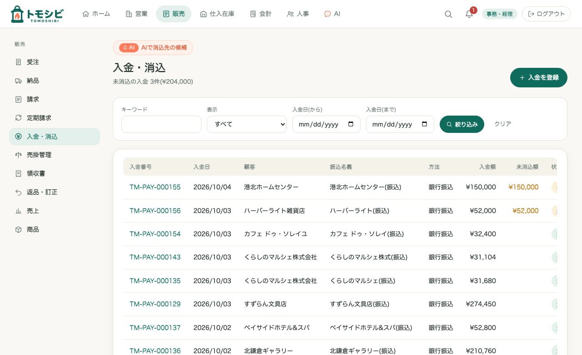Open payment TM-PAY-000135
Viewport: 582px width, 355px height.
(x=155, y=281)
